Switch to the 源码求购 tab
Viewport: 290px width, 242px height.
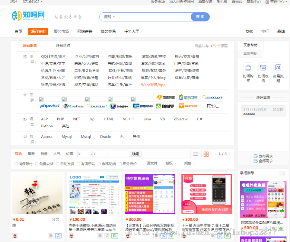pos(63,46)
